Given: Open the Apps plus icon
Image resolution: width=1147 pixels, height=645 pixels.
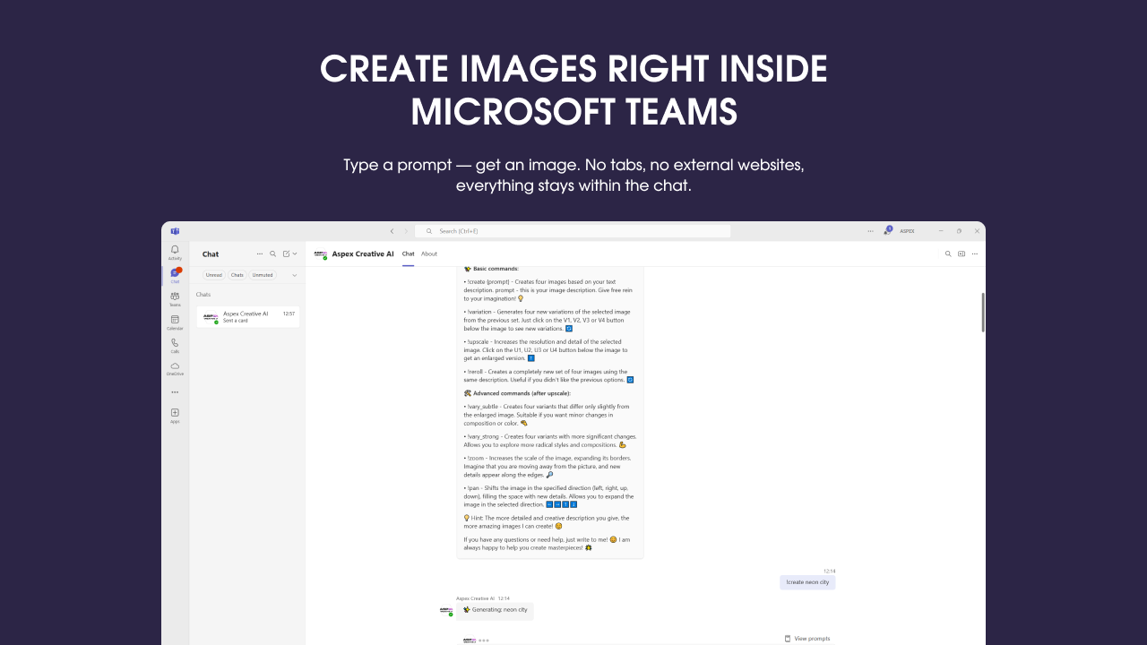Looking at the screenshot, I should pos(175,415).
